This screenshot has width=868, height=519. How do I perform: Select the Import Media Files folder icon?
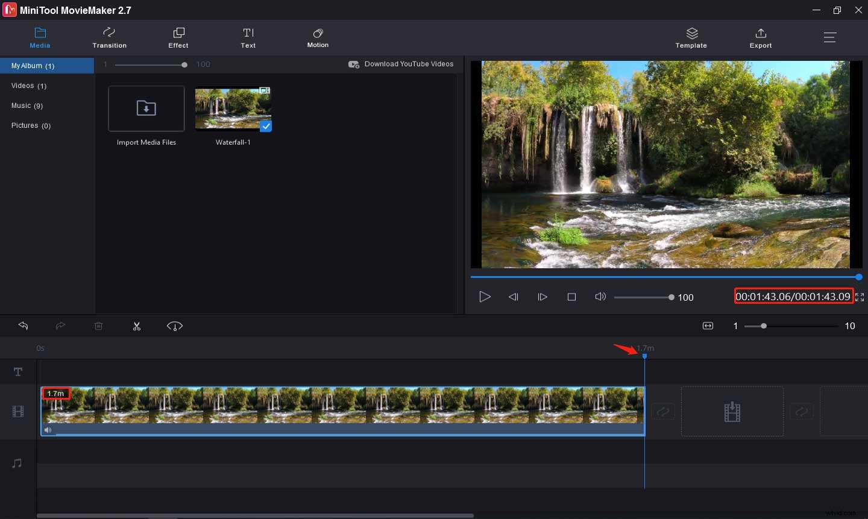(146, 109)
